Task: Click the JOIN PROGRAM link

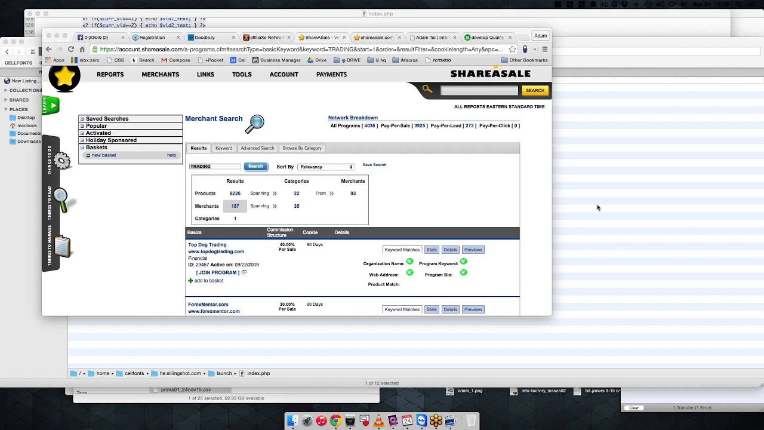Action: [218, 273]
